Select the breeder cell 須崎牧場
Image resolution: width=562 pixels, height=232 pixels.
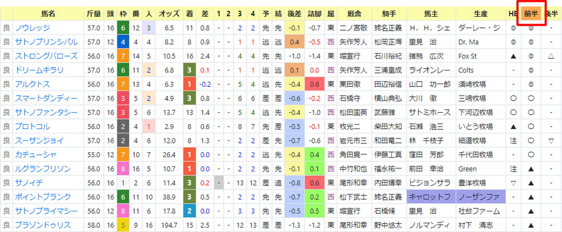(481, 84)
